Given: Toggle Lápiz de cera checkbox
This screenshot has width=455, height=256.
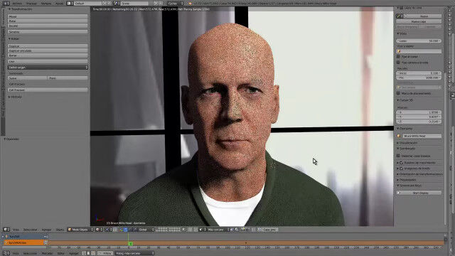Looking at the screenshot, I should tap(402, 8).
